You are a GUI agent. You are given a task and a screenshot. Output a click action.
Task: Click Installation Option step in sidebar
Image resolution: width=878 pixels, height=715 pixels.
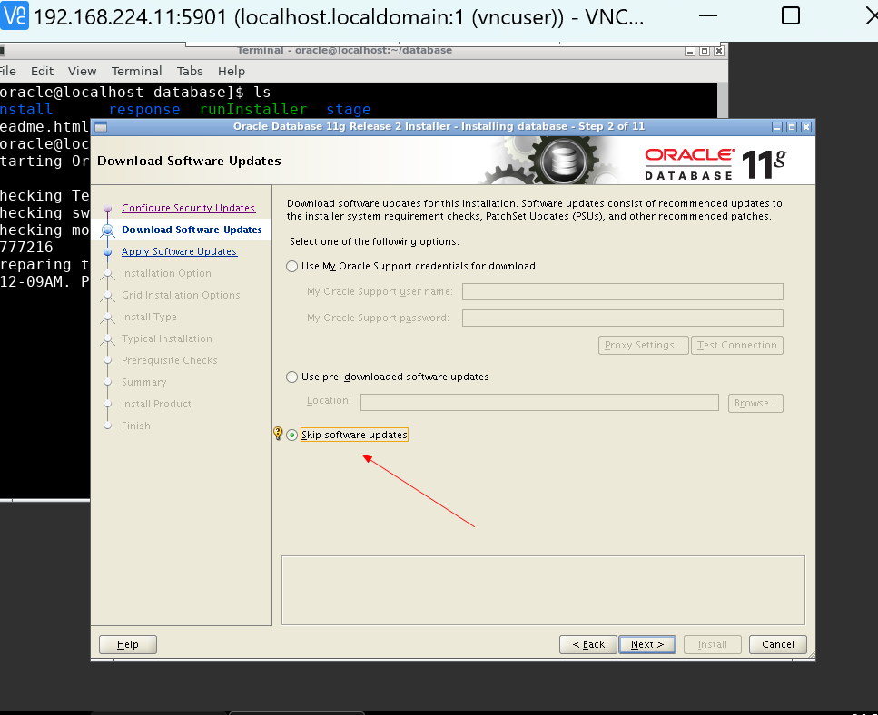[x=166, y=274]
